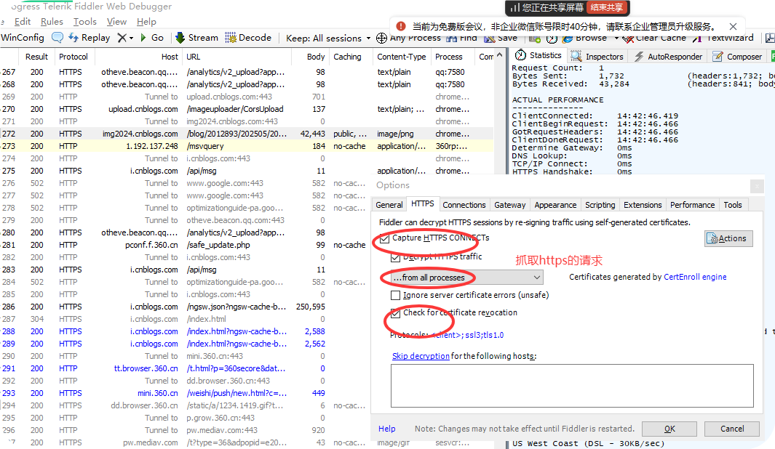Click the Any Process target icon

[381, 38]
